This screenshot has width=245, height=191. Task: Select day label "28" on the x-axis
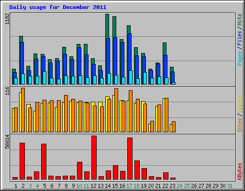(208, 186)
